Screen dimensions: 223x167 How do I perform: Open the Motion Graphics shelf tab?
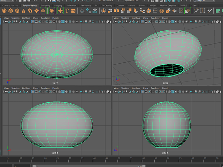[x=168, y=6]
